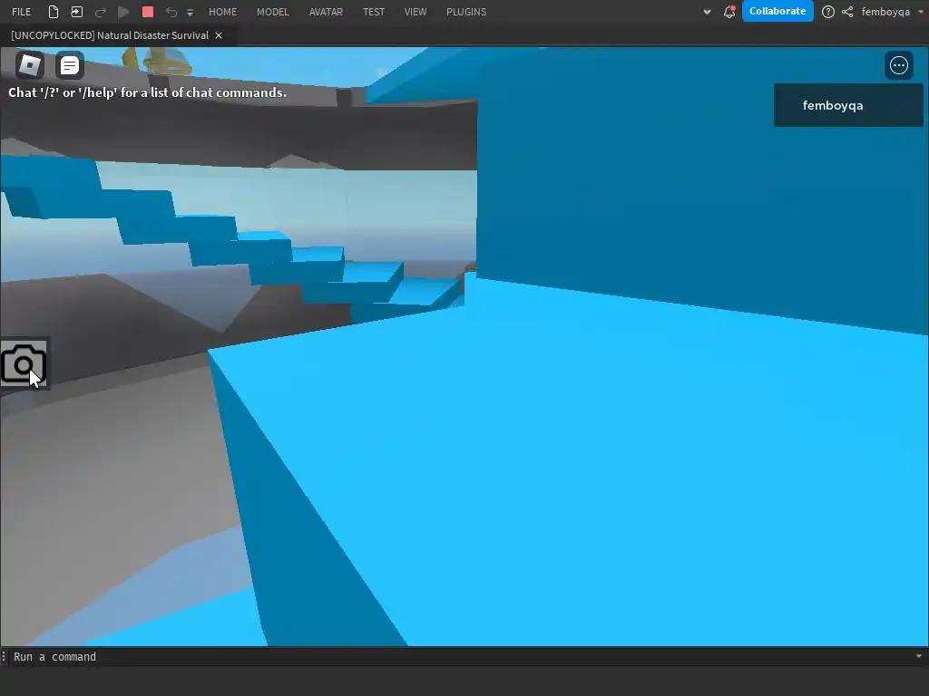Expand the command bar history dropdown
The width and height of the screenshot is (929, 696).
coord(919,656)
